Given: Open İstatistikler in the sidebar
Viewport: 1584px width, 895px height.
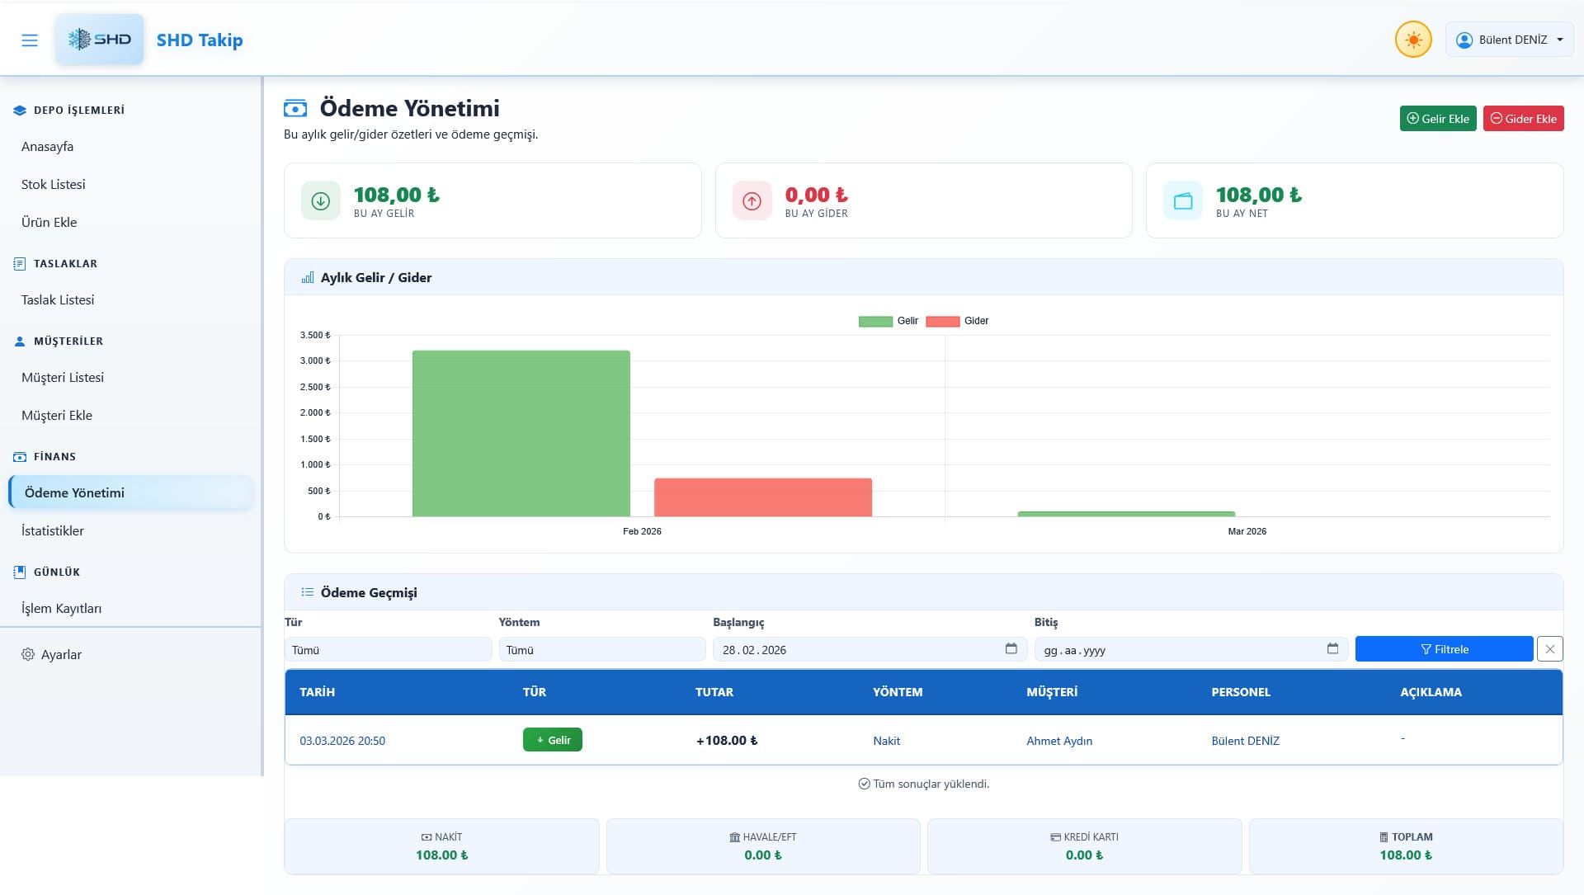Looking at the screenshot, I should [53, 530].
